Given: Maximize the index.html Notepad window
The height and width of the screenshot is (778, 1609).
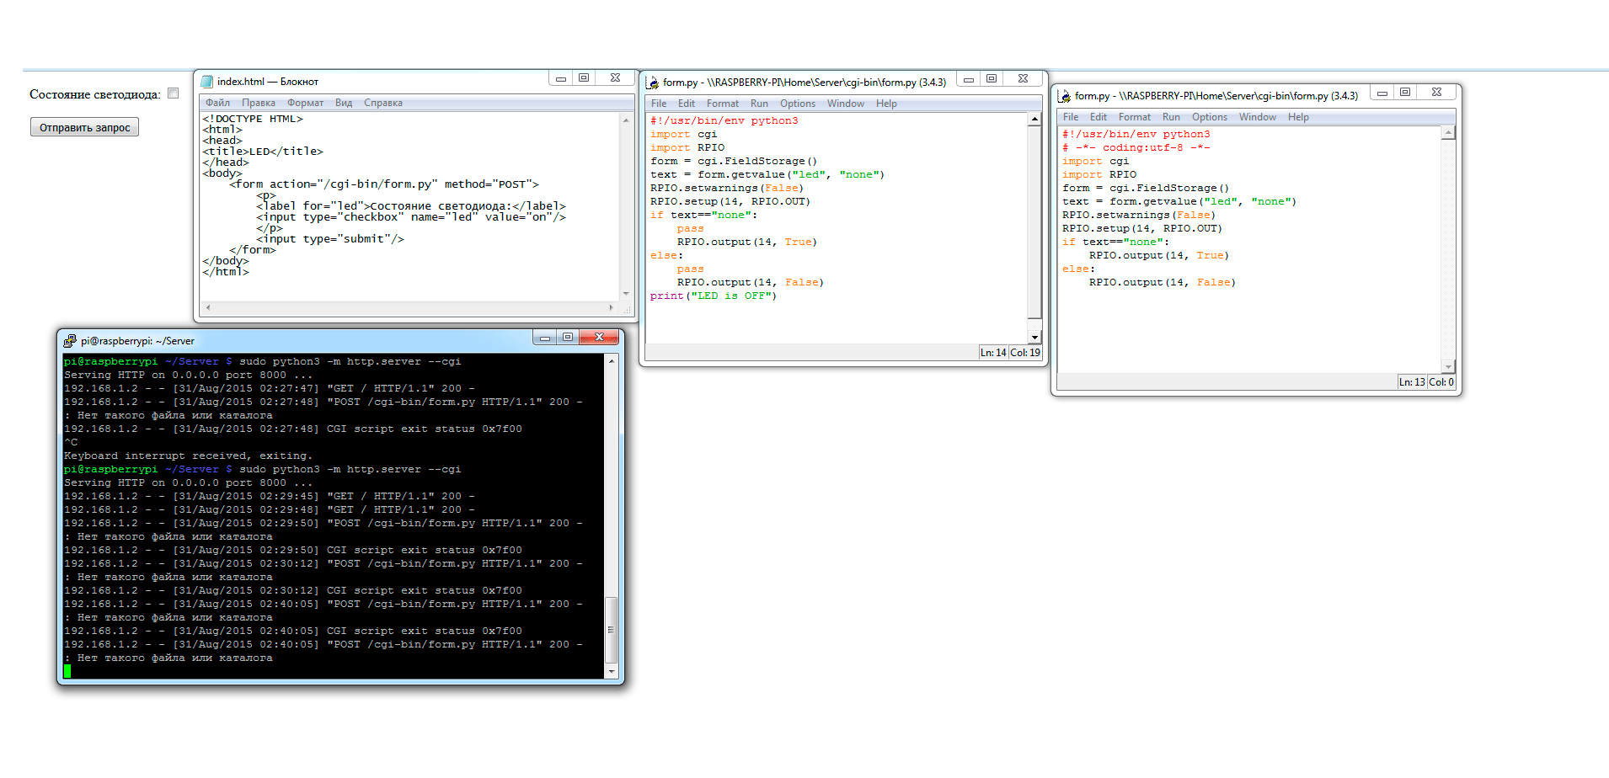Looking at the screenshot, I should click(584, 78).
